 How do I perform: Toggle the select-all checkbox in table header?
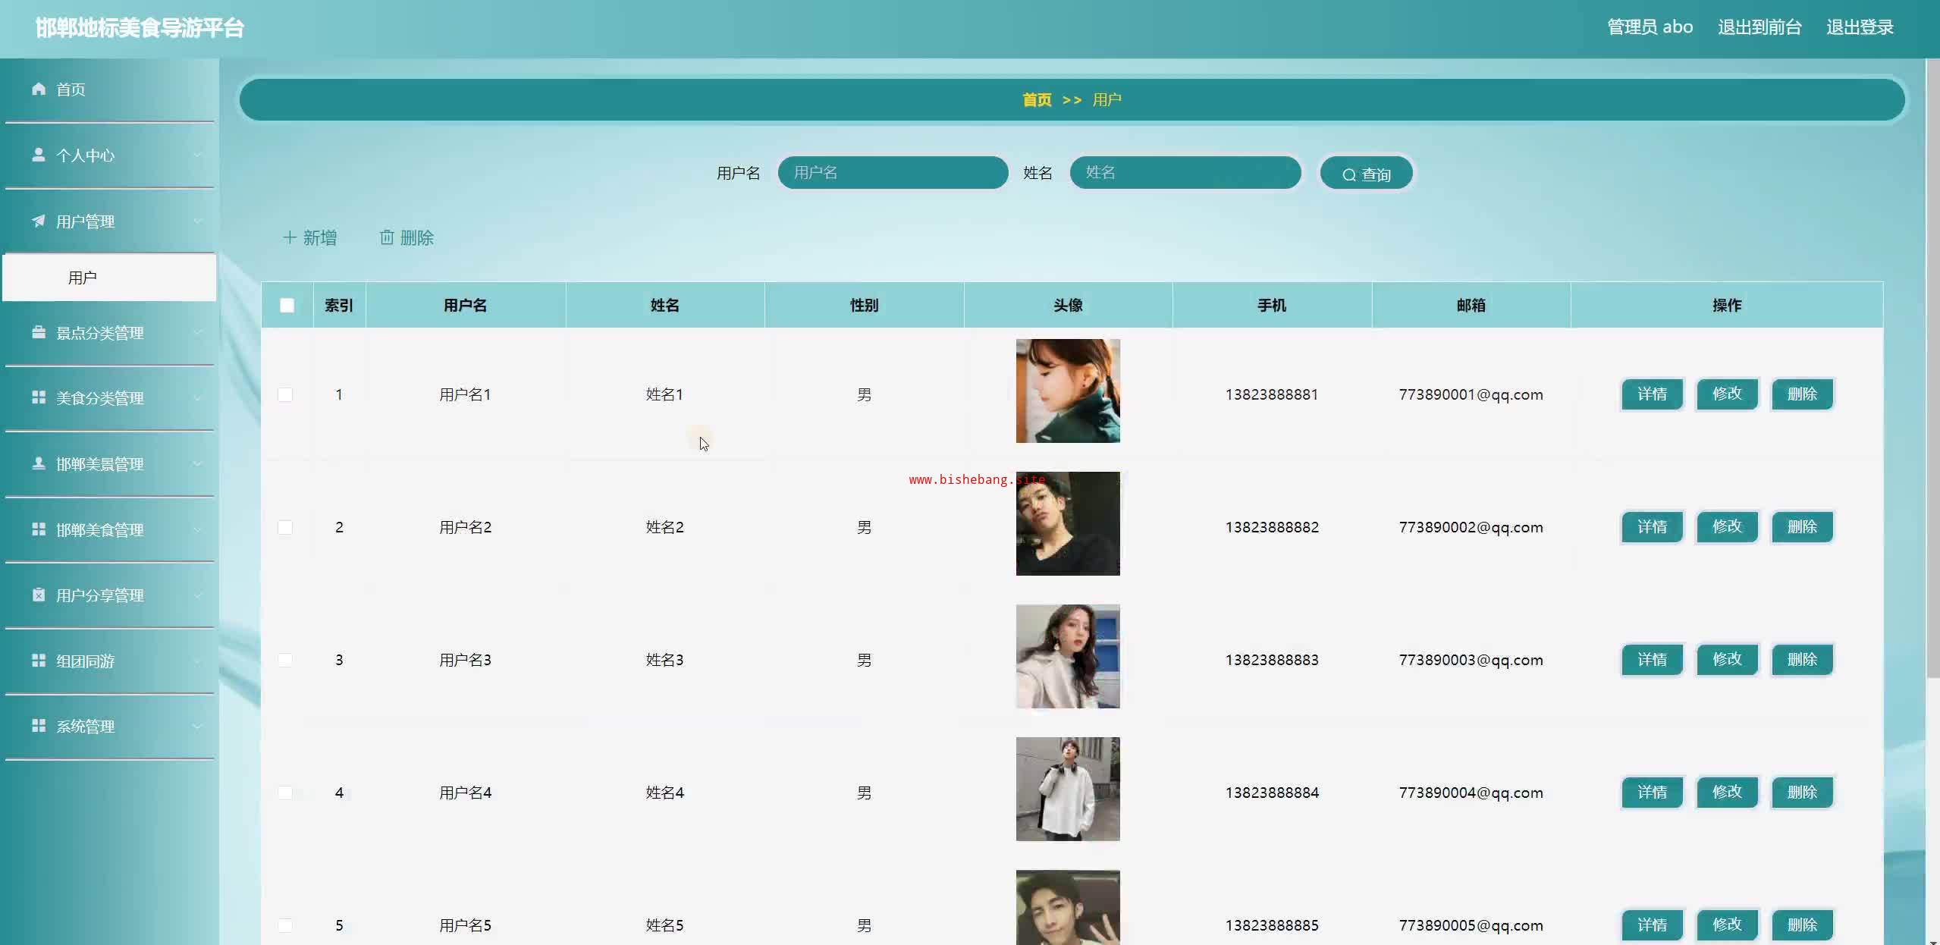tap(287, 305)
